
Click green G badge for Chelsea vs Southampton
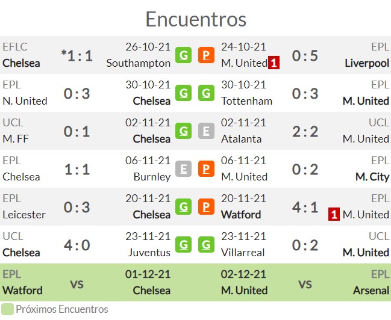point(183,55)
